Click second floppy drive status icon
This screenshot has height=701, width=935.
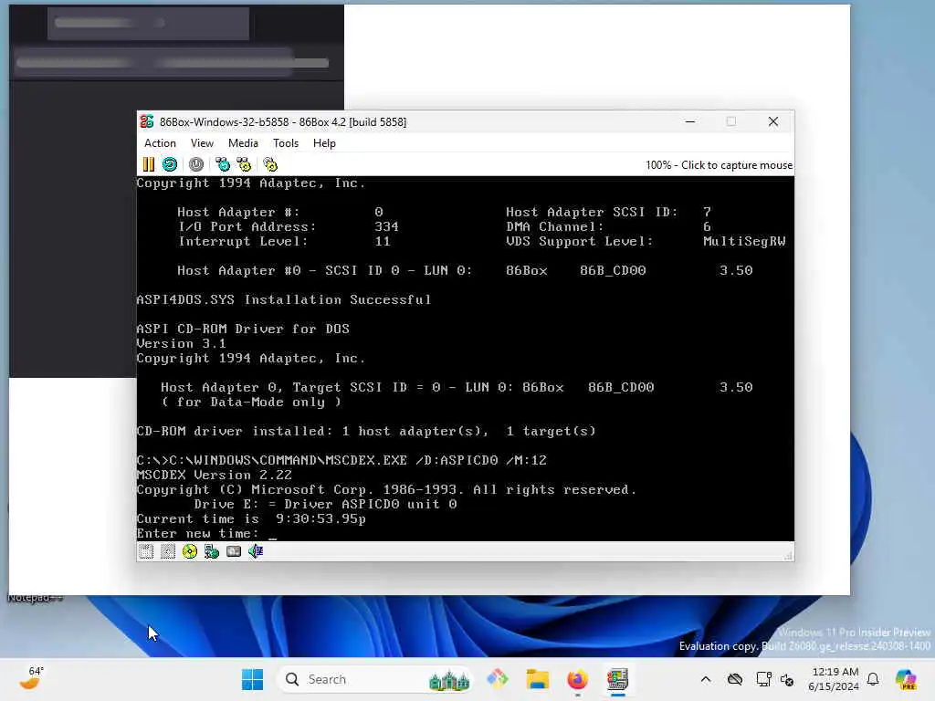[168, 551]
